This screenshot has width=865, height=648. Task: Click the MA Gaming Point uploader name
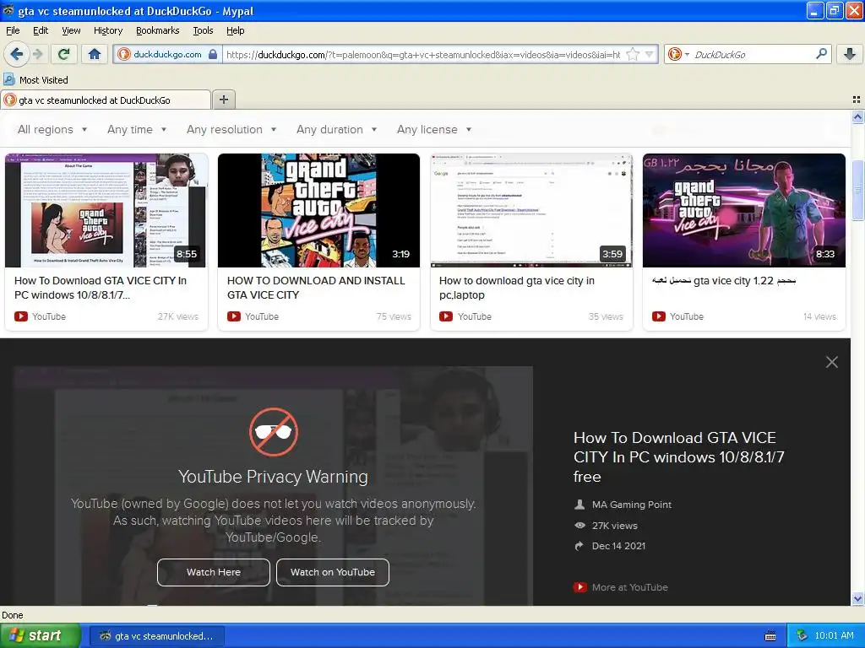pos(632,505)
